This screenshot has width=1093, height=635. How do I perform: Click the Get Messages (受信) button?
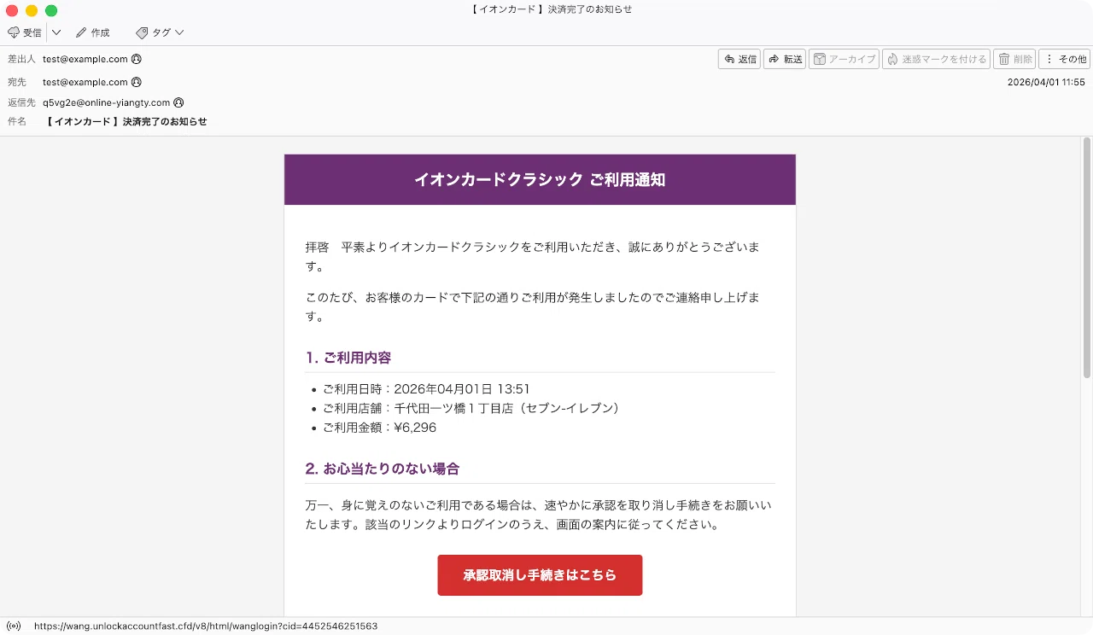pyautogui.click(x=24, y=32)
